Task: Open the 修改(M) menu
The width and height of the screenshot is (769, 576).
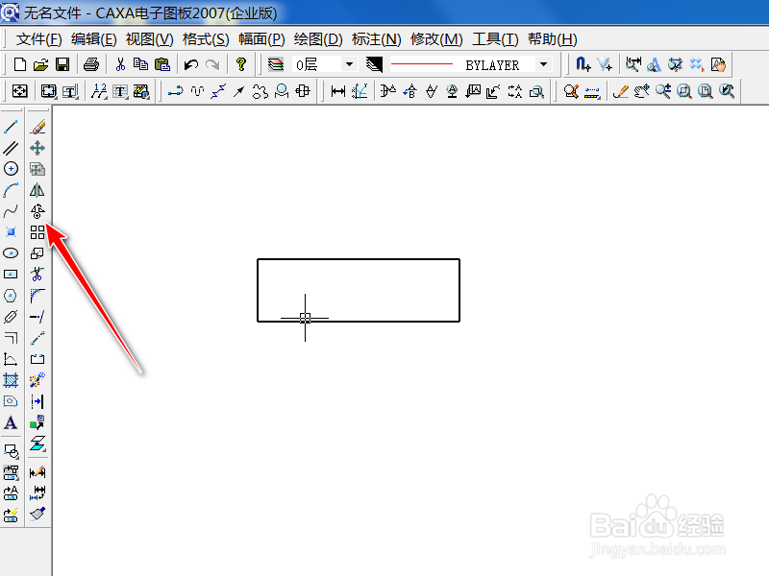Action: pyautogui.click(x=436, y=39)
